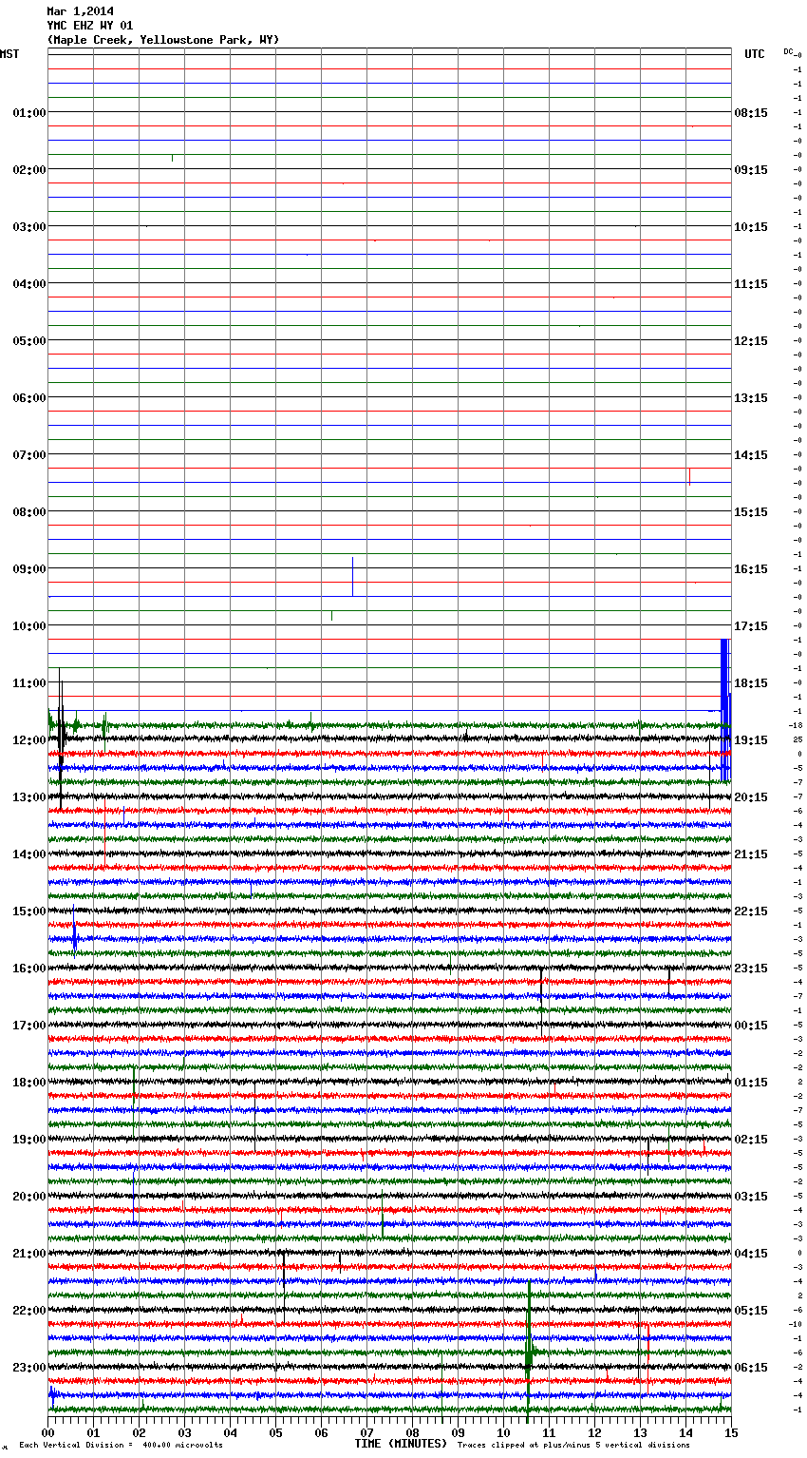Click the large blue clipped spike near 18:15 UTC
This screenshot has height=1458, width=807.
tap(725, 710)
